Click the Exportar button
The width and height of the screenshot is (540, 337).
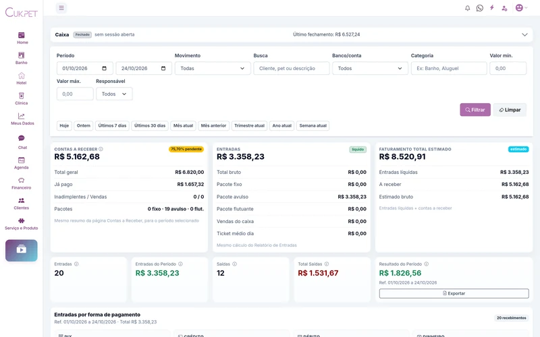[x=454, y=293]
